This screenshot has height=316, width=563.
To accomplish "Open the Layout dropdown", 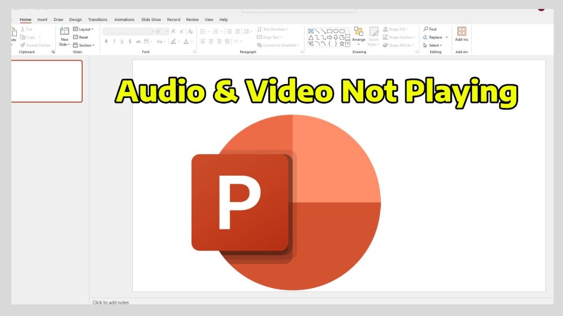I will [x=84, y=29].
